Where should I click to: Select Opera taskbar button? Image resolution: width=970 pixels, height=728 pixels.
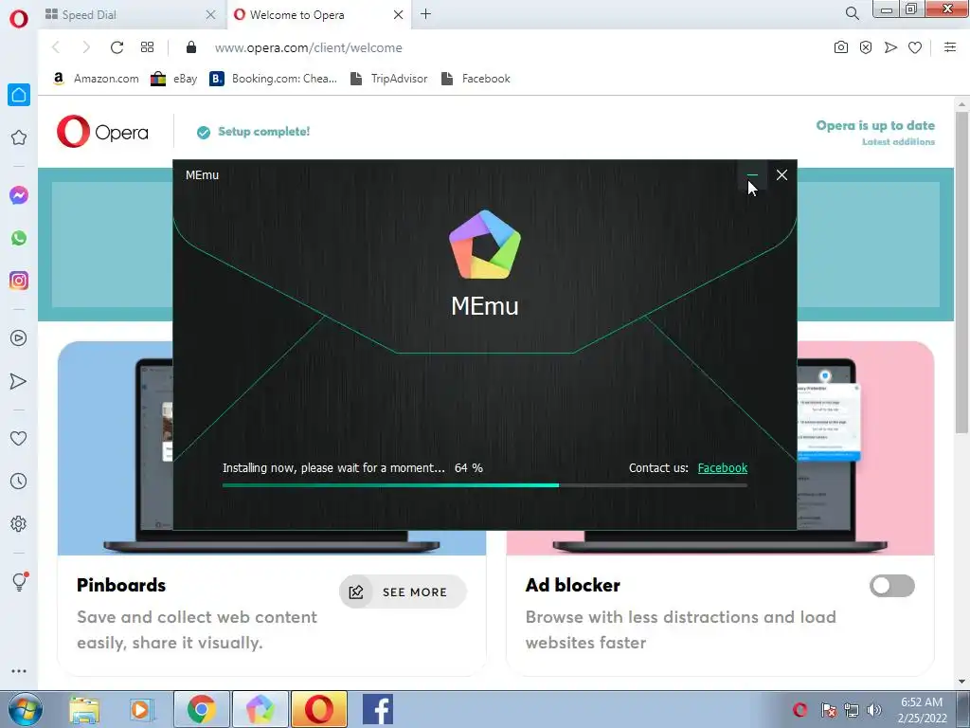click(318, 709)
